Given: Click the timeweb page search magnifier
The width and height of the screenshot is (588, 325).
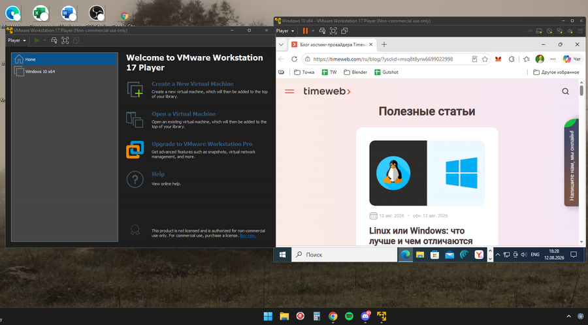Looking at the screenshot, I should 566,91.
